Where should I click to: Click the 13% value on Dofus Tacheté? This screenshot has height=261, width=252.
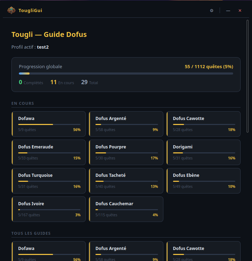154,186
